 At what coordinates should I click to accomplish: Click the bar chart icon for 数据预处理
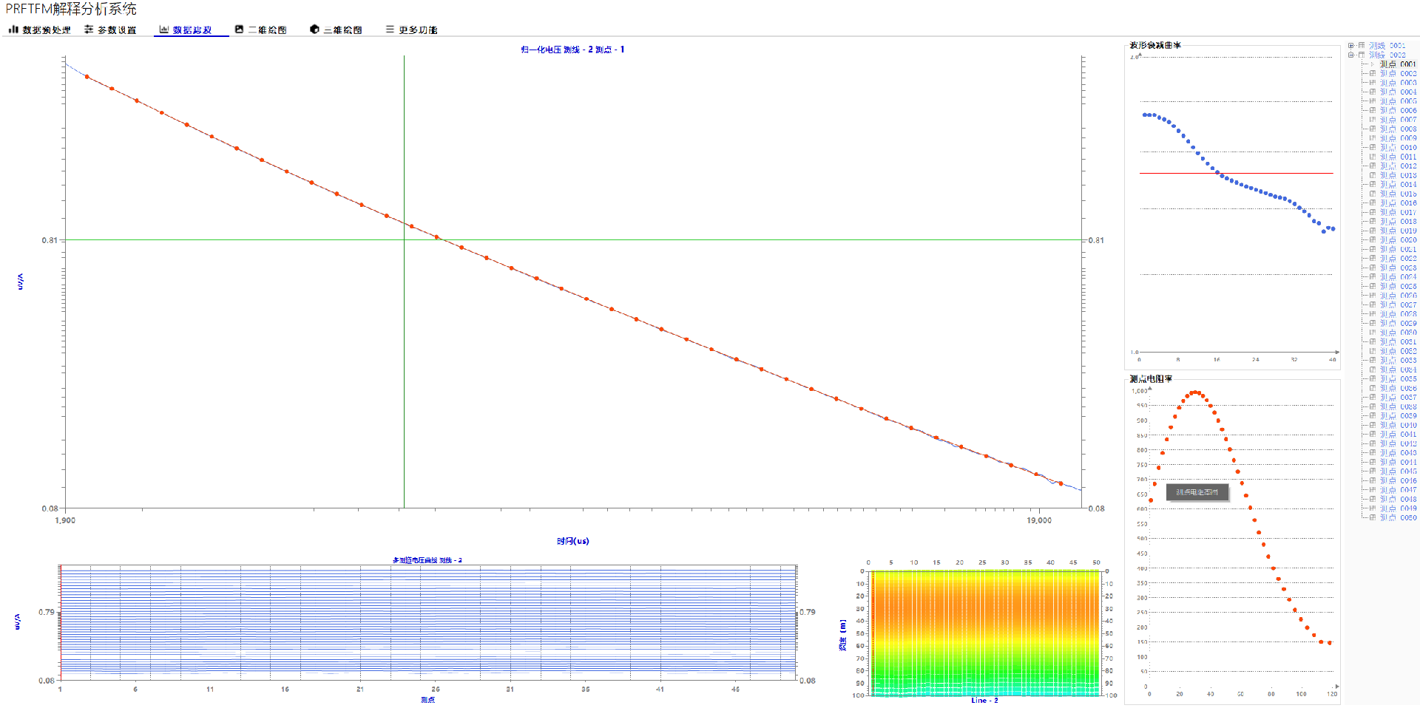click(13, 30)
